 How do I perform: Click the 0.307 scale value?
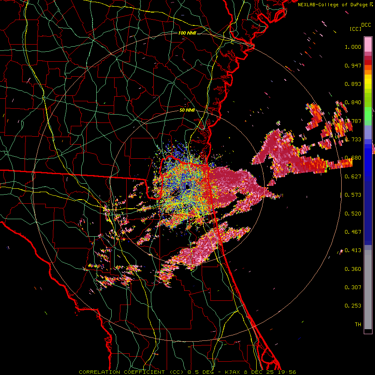coord(353,287)
